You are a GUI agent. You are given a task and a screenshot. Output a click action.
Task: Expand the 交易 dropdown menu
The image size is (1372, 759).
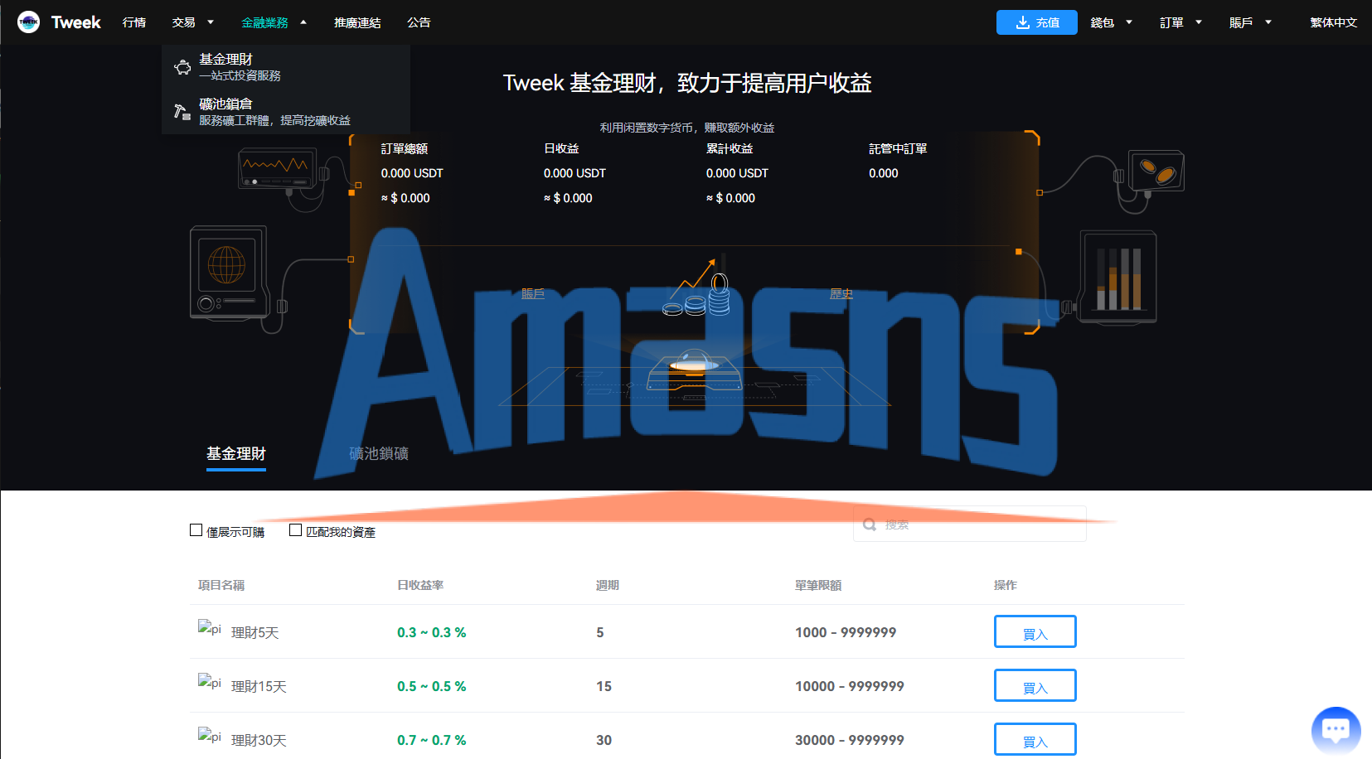(193, 22)
